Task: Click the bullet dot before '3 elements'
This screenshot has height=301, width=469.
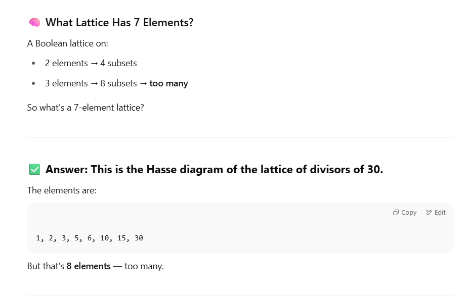Action: click(33, 83)
